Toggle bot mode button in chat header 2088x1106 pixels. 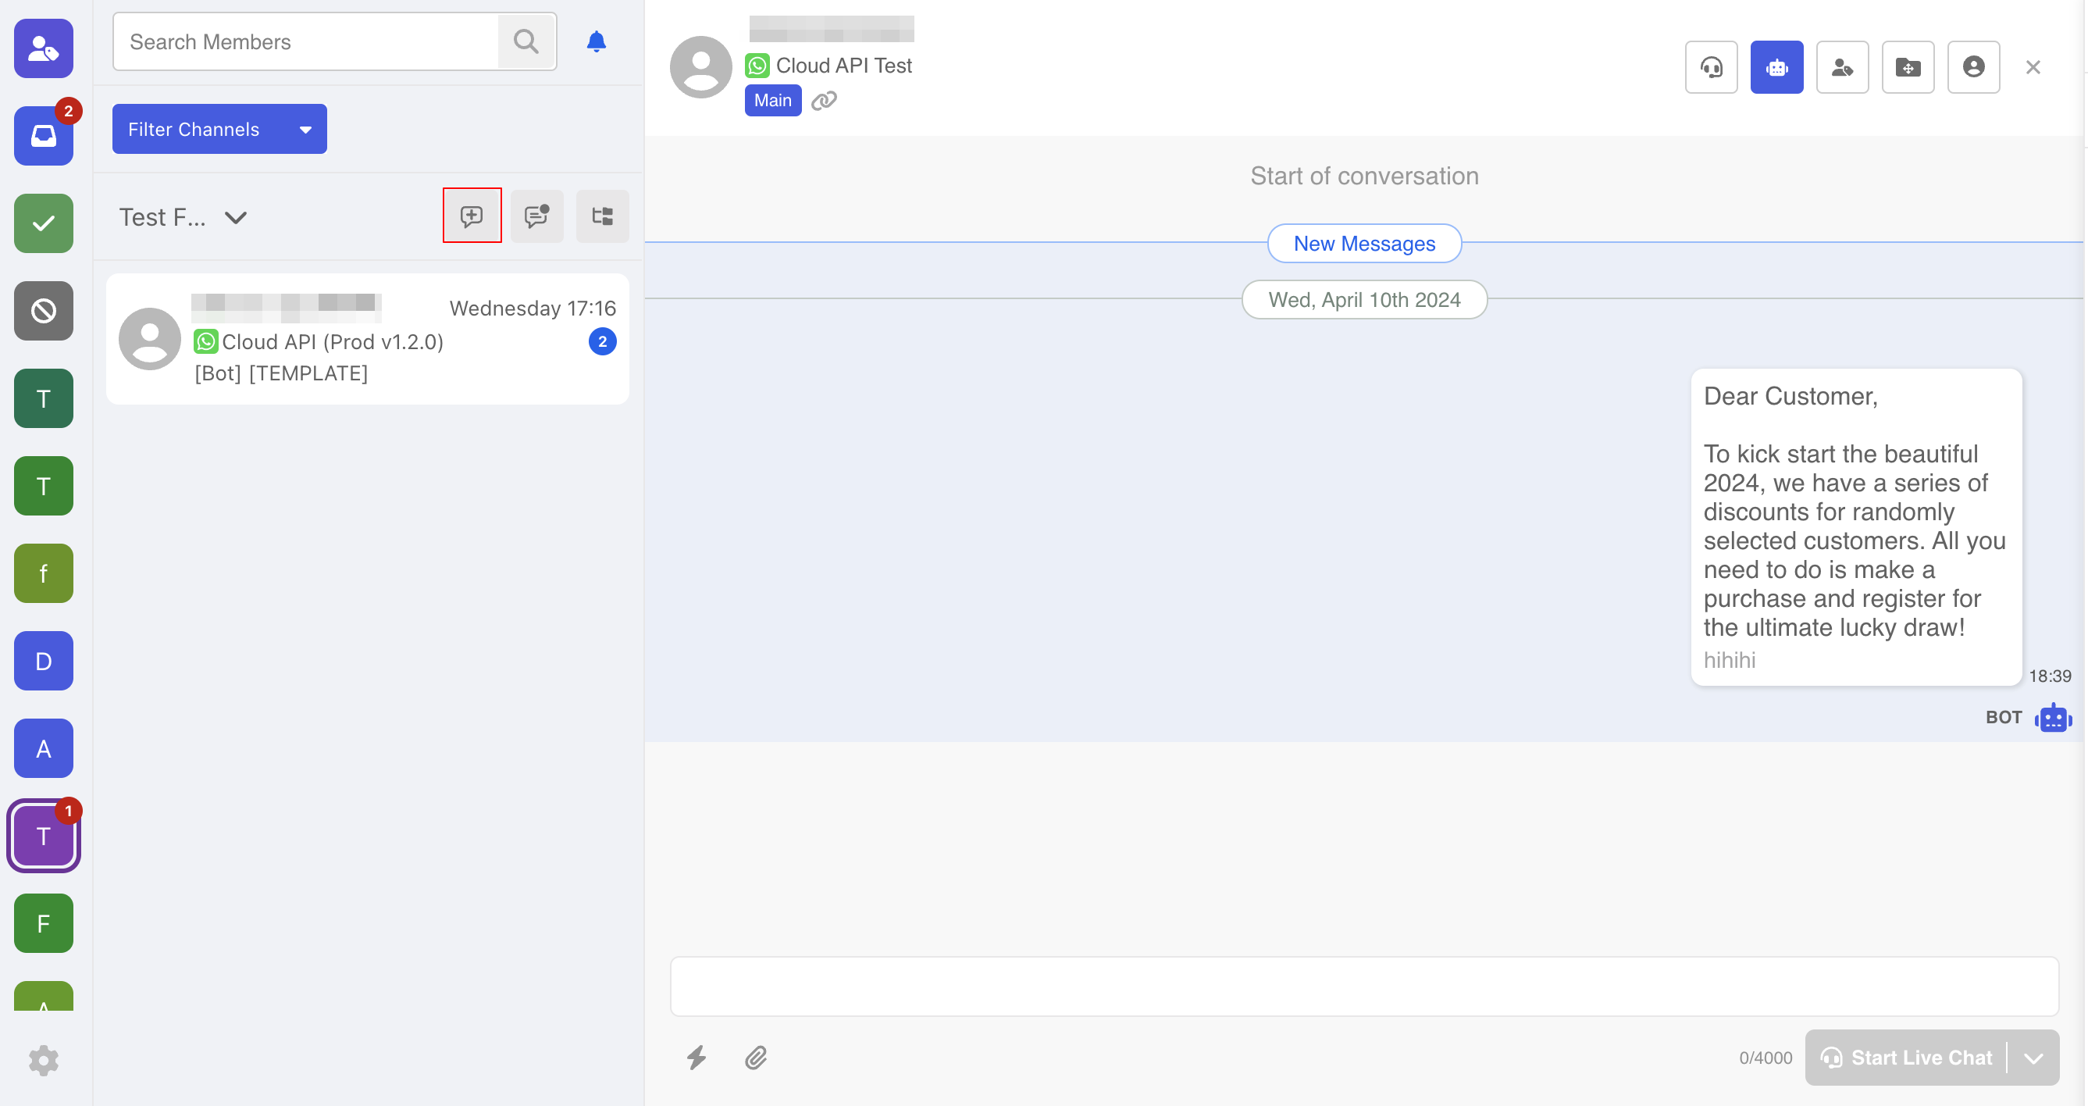pos(1776,67)
